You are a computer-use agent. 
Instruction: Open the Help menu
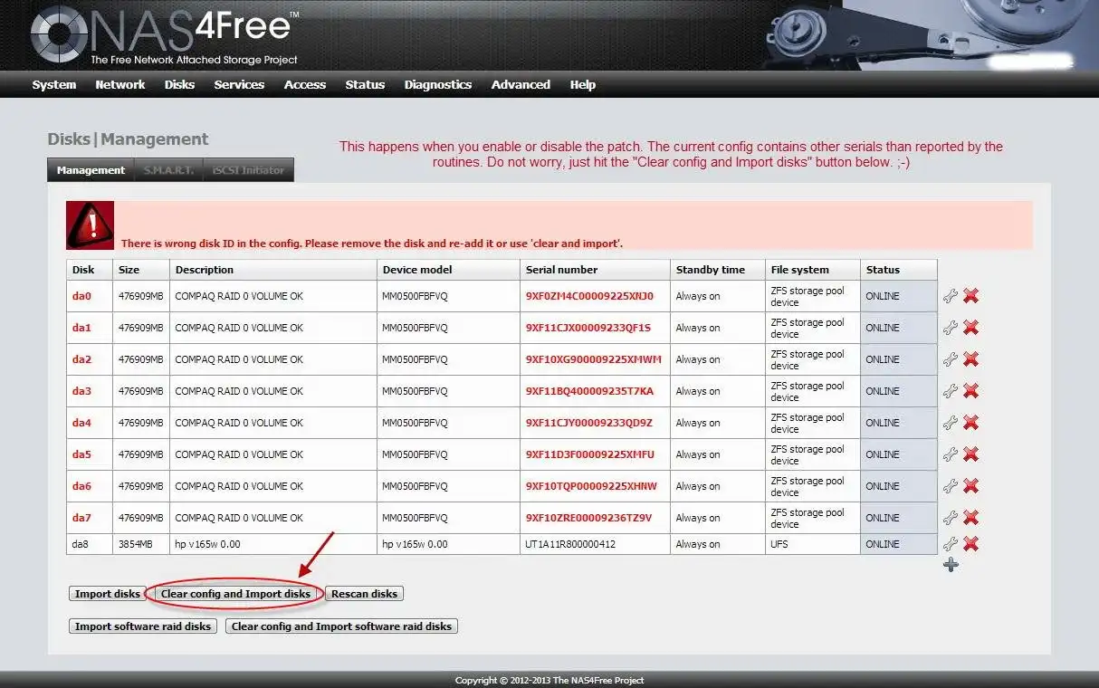point(583,84)
